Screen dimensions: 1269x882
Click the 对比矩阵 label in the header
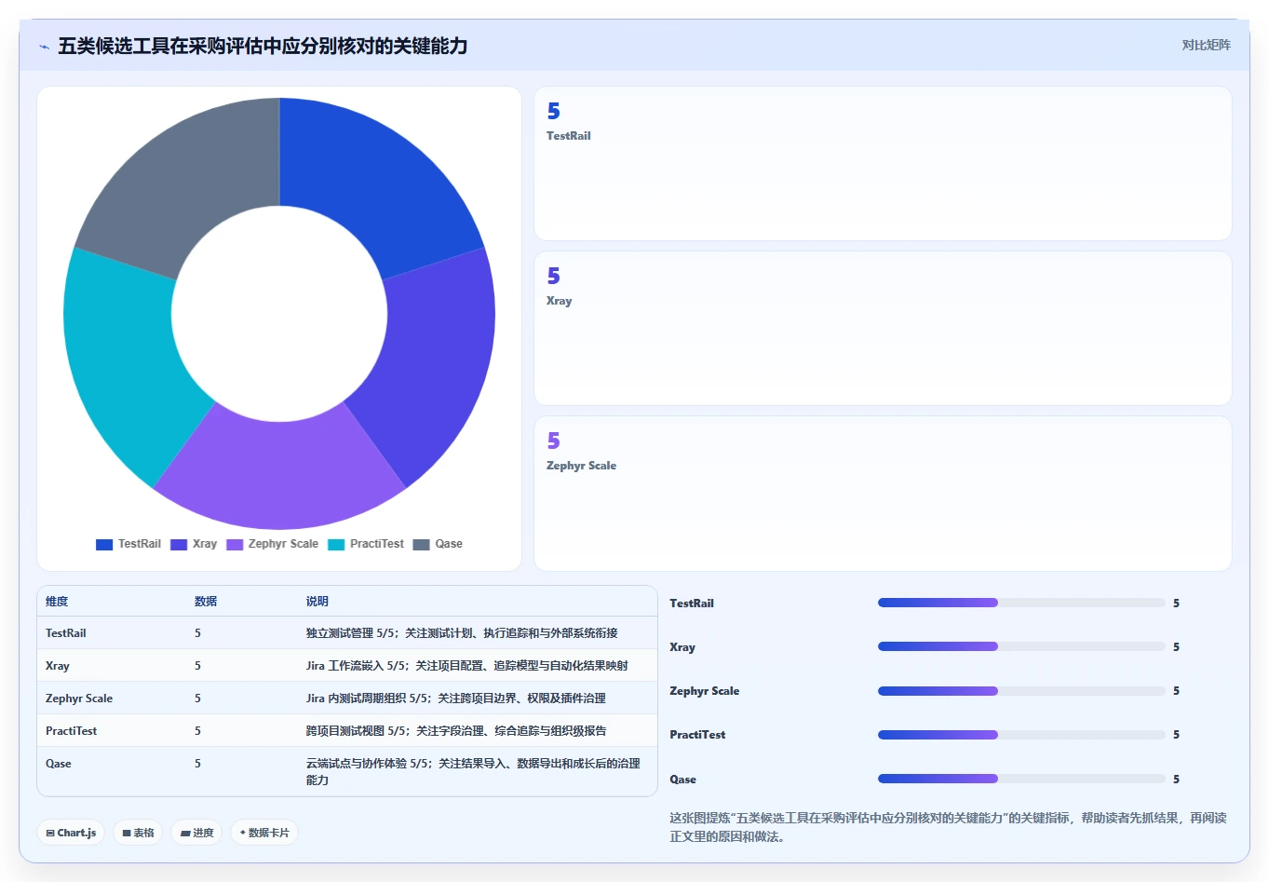(1206, 45)
